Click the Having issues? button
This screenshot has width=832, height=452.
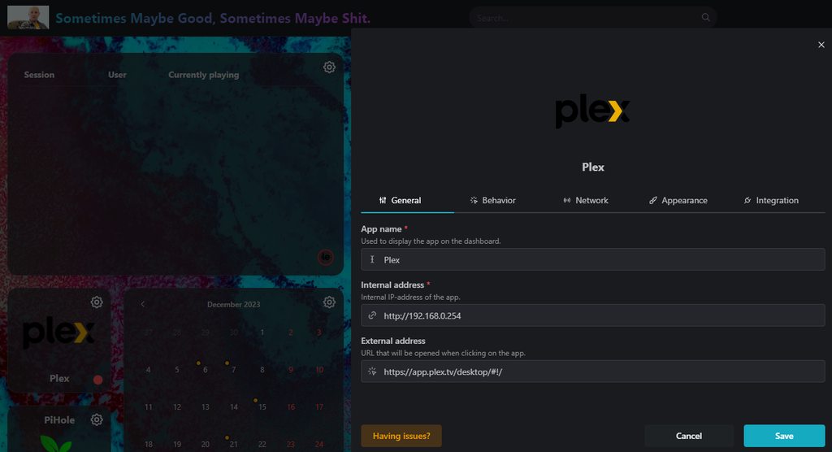point(401,436)
